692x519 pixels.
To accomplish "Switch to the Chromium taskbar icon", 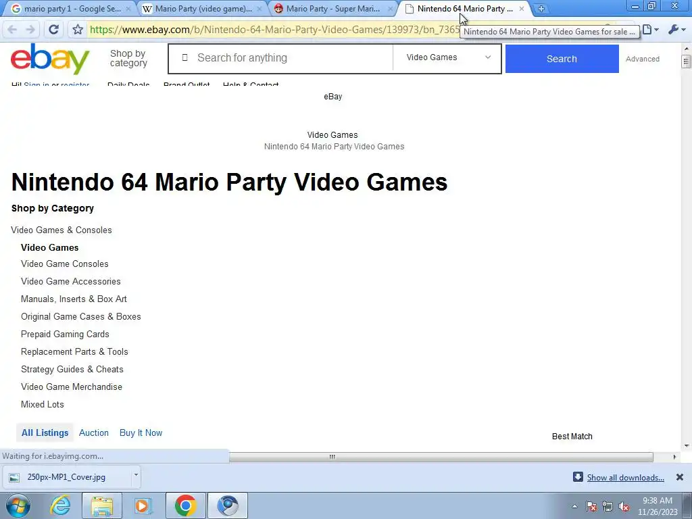I will 228,505.
